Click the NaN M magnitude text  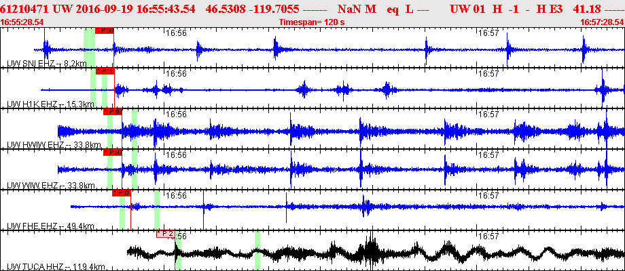tap(357, 9)
